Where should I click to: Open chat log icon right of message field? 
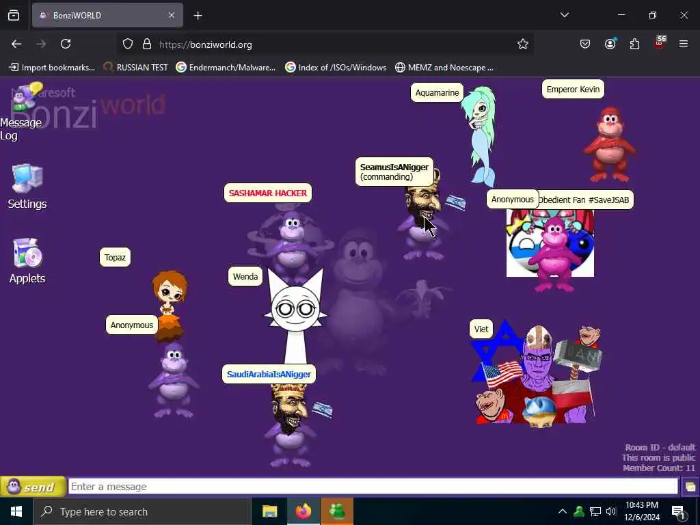(690, 487)
